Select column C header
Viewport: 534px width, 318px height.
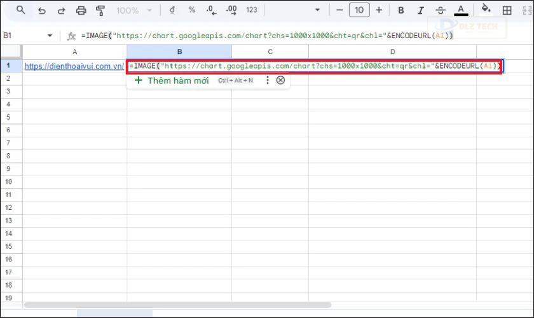point(270,52)
